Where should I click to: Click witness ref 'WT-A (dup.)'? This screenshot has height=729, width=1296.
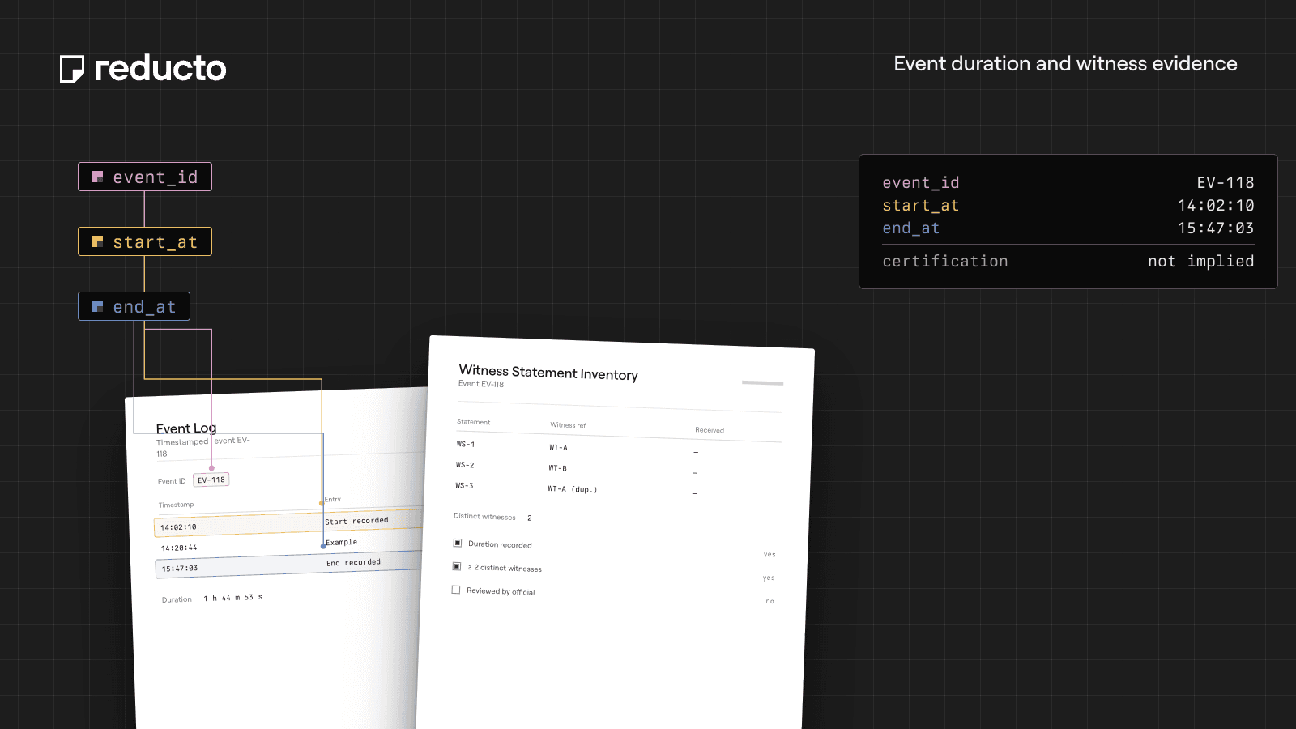[x=572, y=489]
